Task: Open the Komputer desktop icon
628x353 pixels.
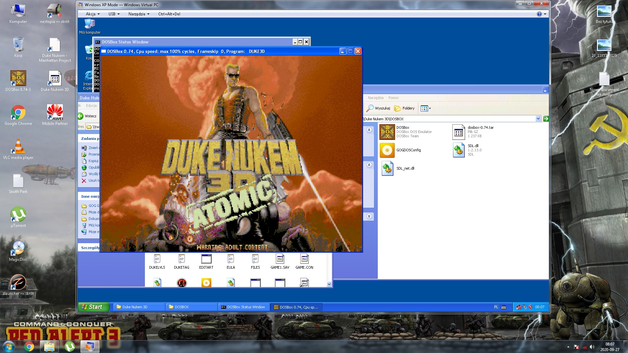Action: [x=18, y=14]
